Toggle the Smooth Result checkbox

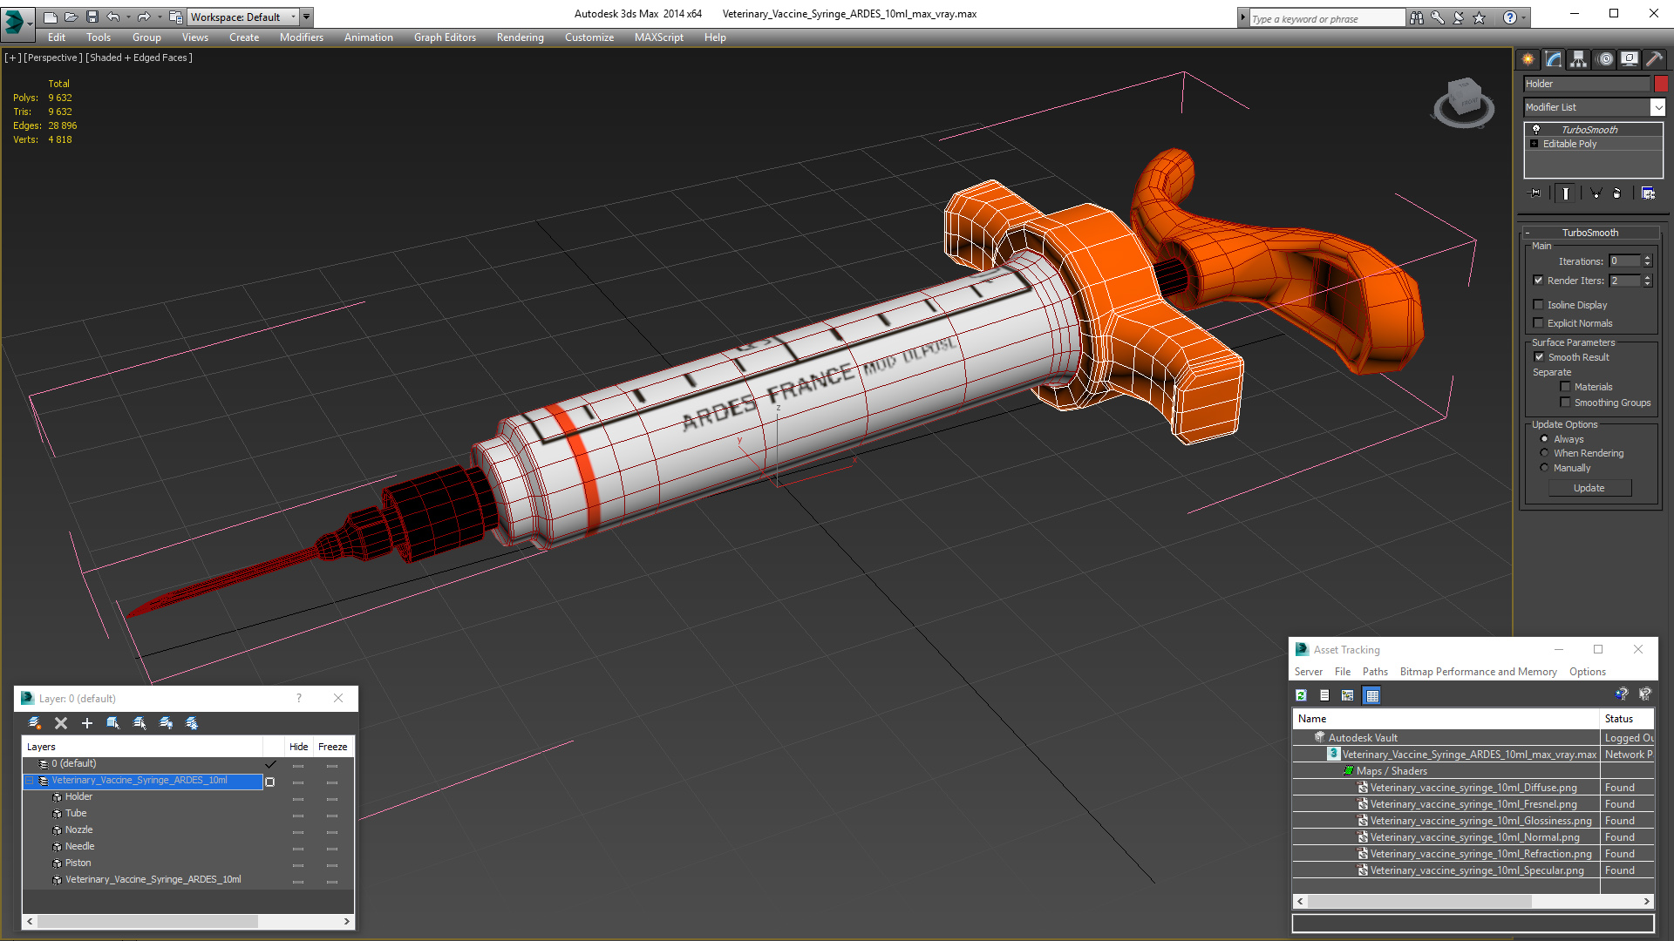[x=1539, y=357]
